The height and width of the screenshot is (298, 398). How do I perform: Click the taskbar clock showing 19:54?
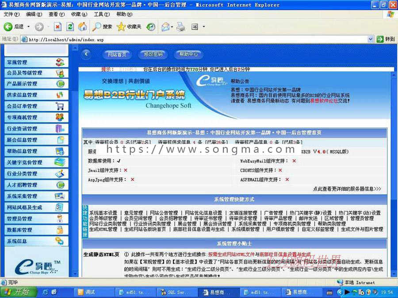click(387, 292)
